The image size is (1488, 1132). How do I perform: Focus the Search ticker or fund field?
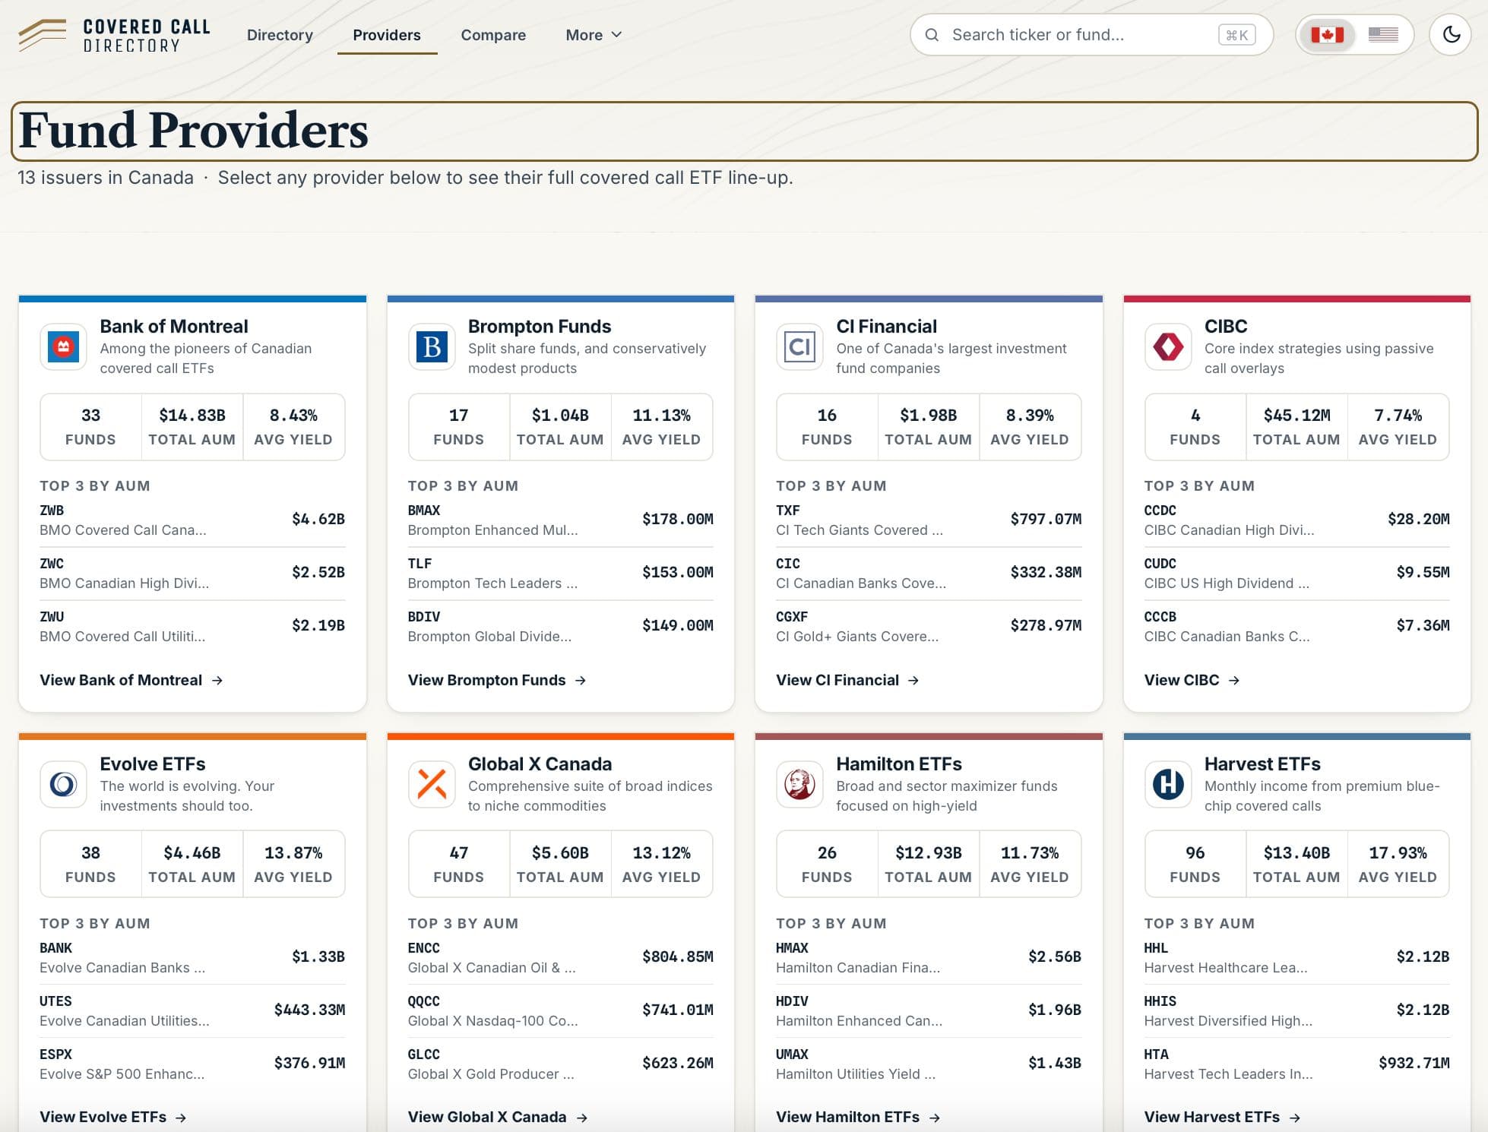[x=1091, y=35]
